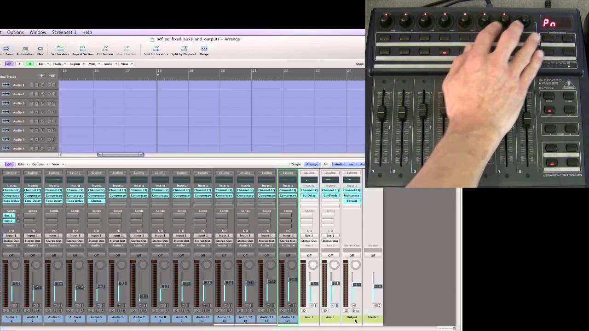Open the Arrange Track dropdown menu
Image resolution: width=589 pixels, height=331 pixels.
(58, 64)
